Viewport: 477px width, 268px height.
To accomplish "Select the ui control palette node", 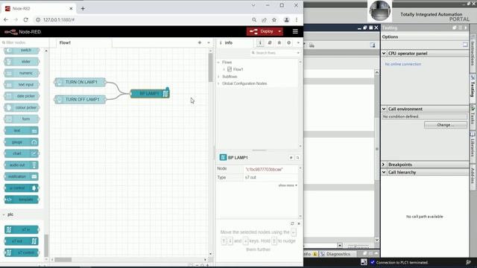I will [22, 188].
